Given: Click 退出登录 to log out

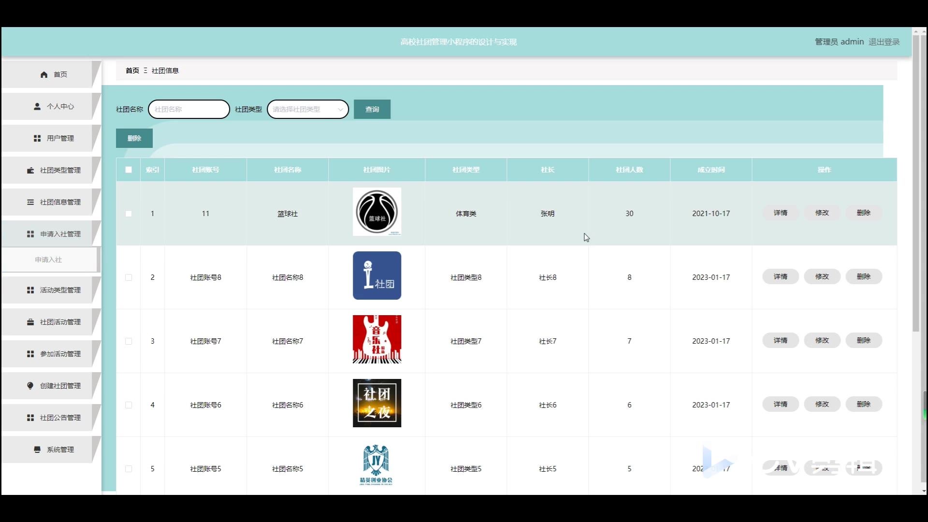Looking at the screenshot, I should point(884,42).
